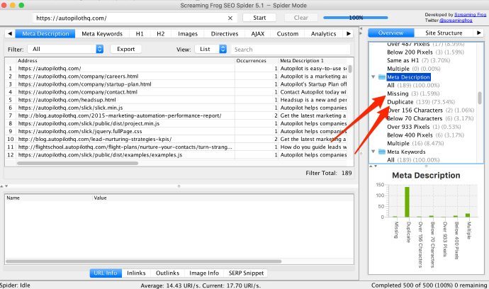Select the Site Structure tab
The image size is (489, 289).
coord(444,33)
